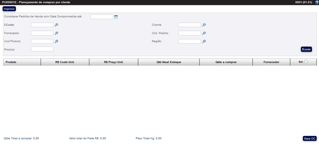This screenshot has height=146, width=319.
Task: Open the Fornecedor search magnifier icon
Action: [56, 33]
